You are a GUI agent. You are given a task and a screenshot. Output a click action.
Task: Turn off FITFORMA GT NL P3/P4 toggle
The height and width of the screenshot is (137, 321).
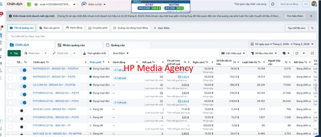23,95
